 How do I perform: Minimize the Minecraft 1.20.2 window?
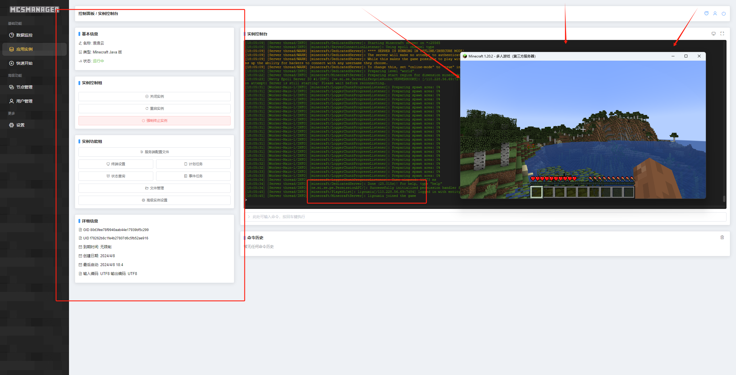point(673,56)
